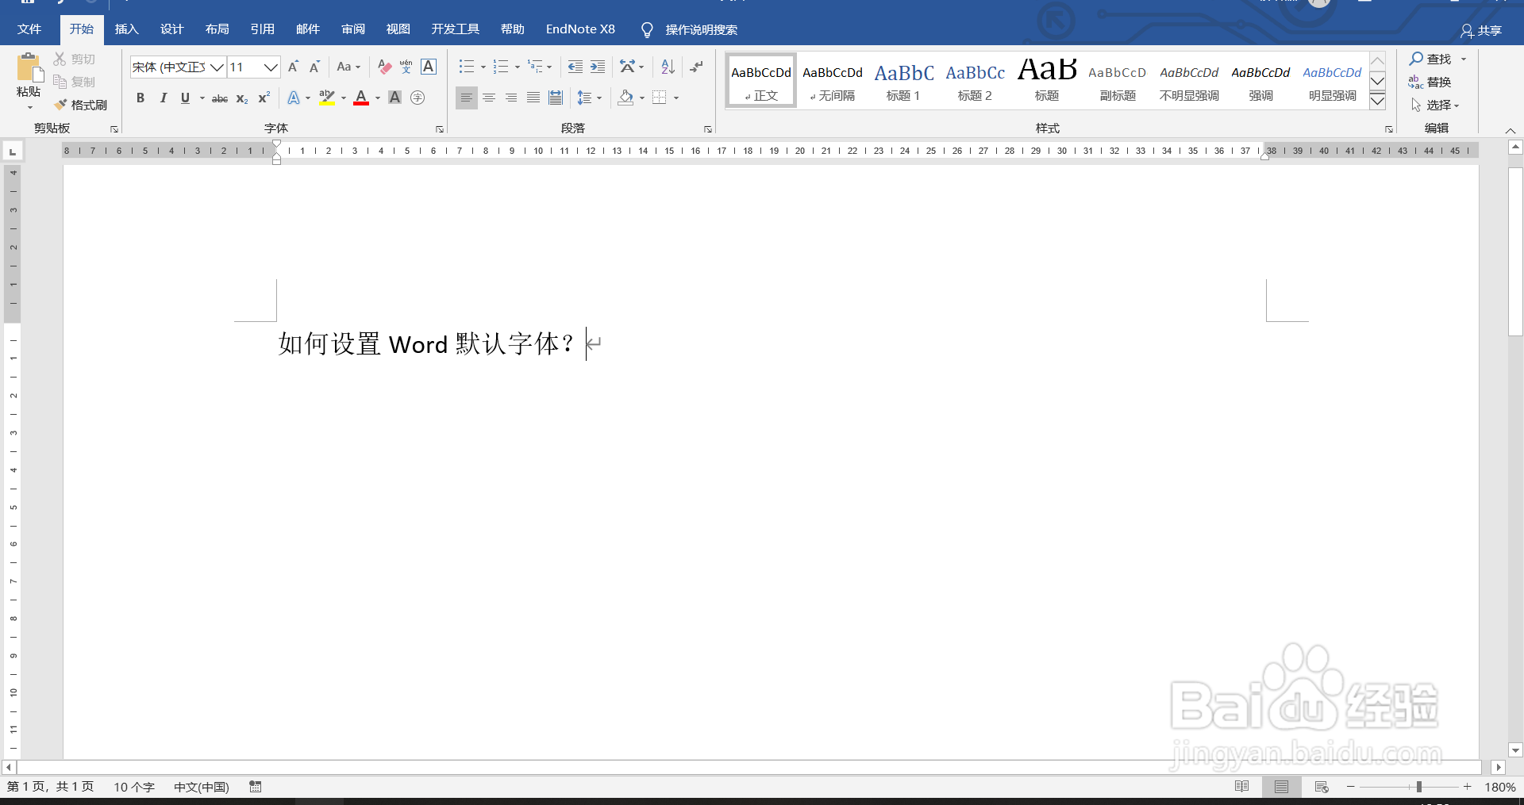Expand the styles gallery More arrow

coord(1378,102)
